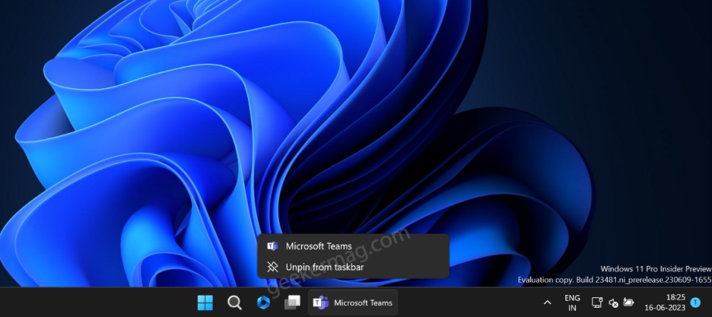Show hidden system tray icons

(548, 303)
